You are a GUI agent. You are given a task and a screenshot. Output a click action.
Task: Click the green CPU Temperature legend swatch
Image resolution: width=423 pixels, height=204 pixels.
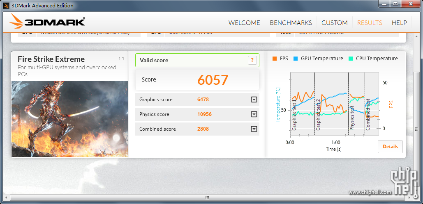click(x=350, y=59)
